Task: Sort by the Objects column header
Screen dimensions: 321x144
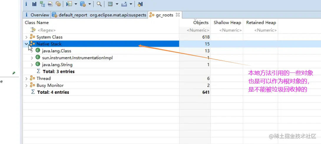Action: (x=201, y=22)
